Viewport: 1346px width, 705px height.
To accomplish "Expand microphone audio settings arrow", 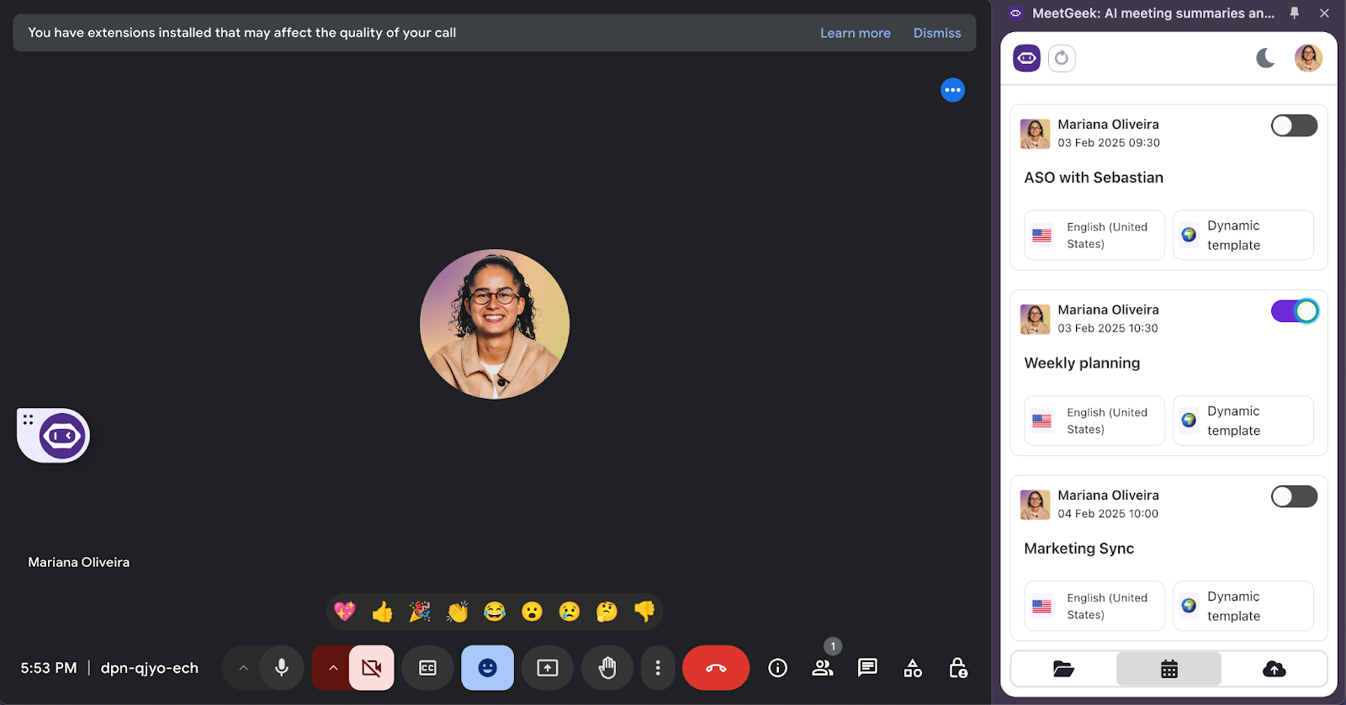I will [x=243, y=668].
